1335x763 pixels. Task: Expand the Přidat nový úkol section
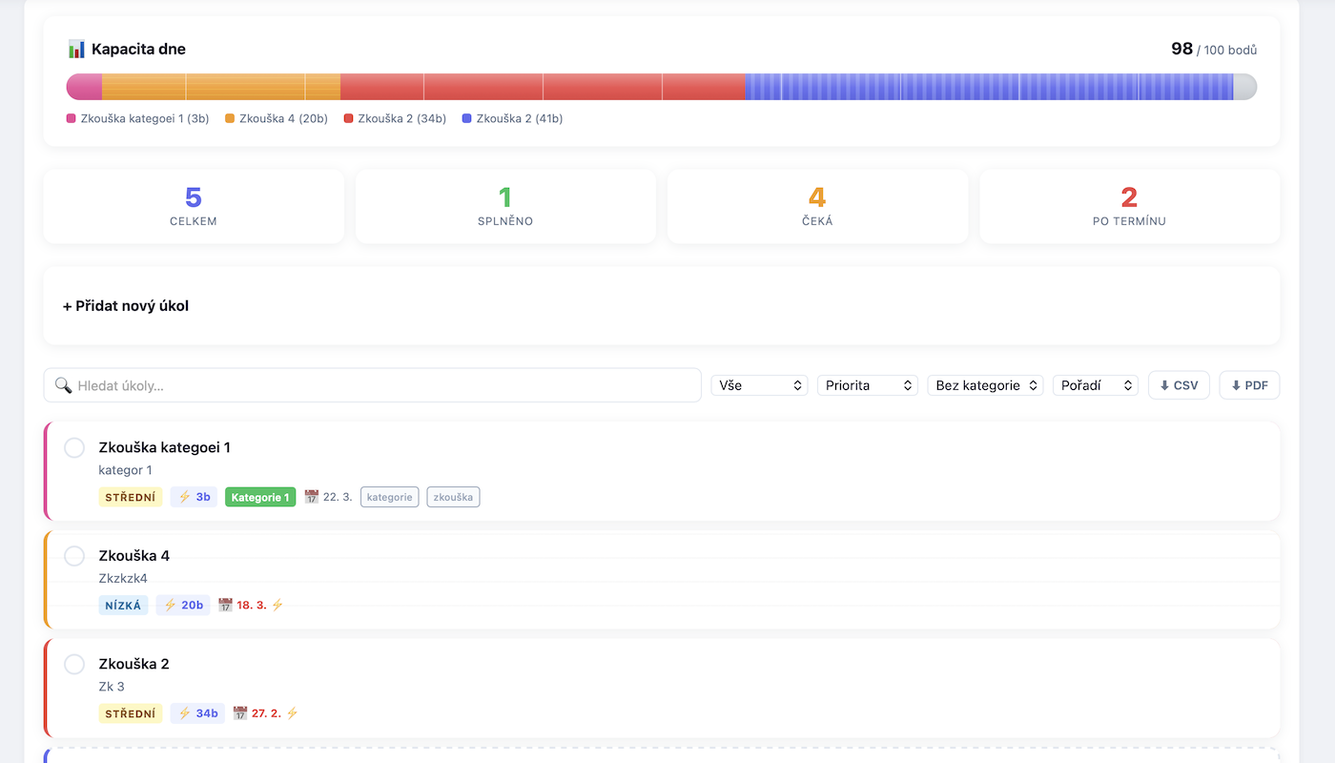click(126, 306)
